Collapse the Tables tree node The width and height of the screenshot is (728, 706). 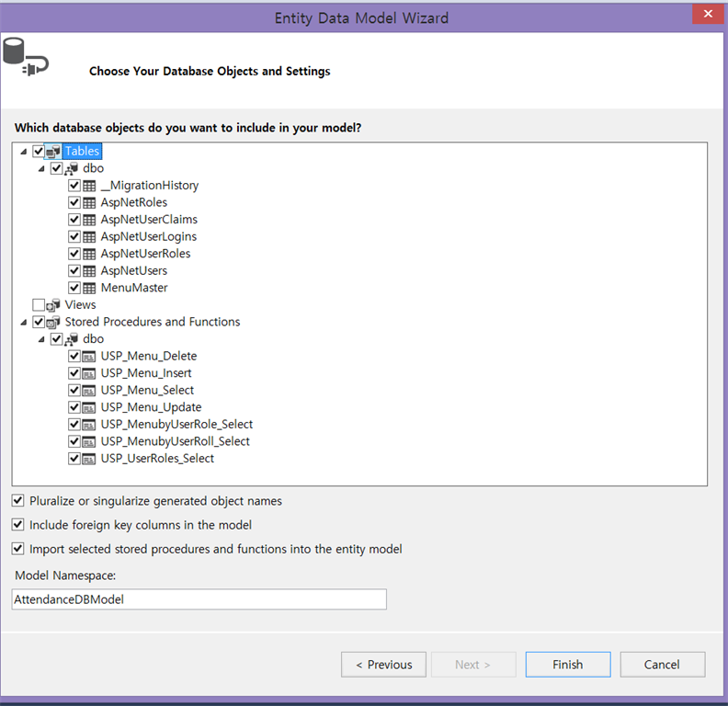click(24, 152)
